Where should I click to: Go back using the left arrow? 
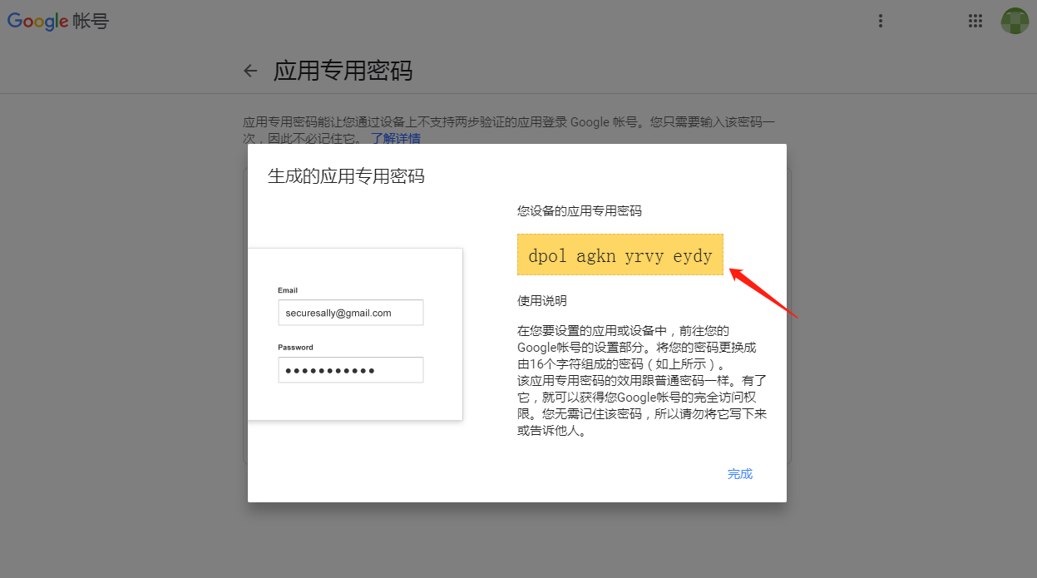pyautogui.click(x=250, y=71)
